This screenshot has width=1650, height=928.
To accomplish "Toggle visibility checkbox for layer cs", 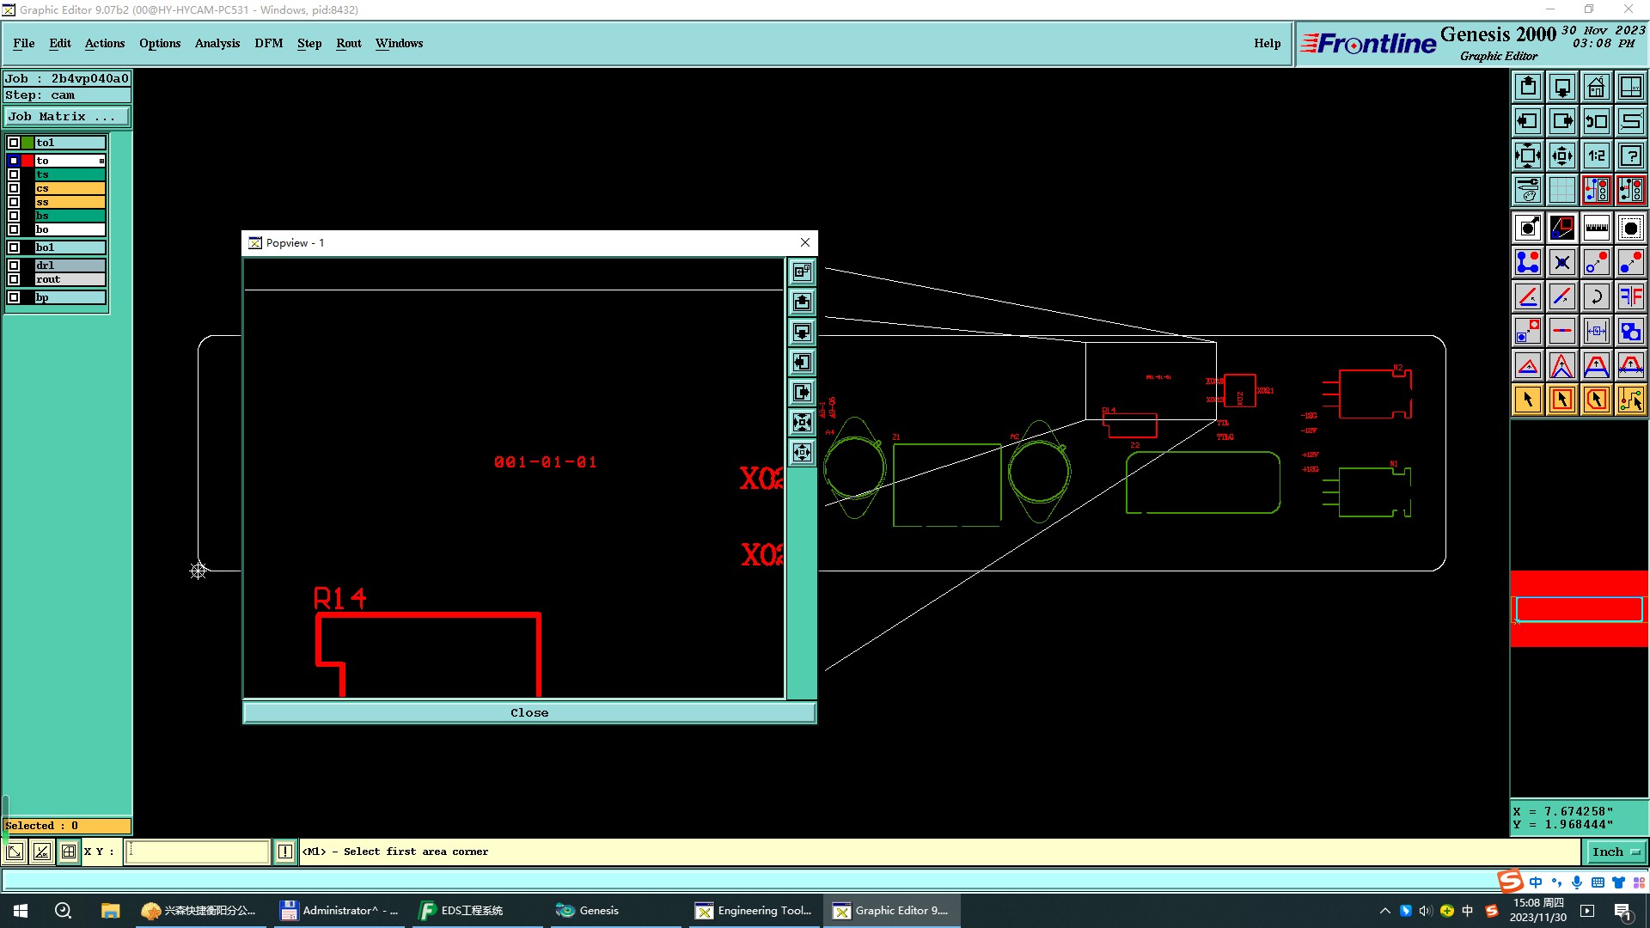I will [x=14, y=188].
